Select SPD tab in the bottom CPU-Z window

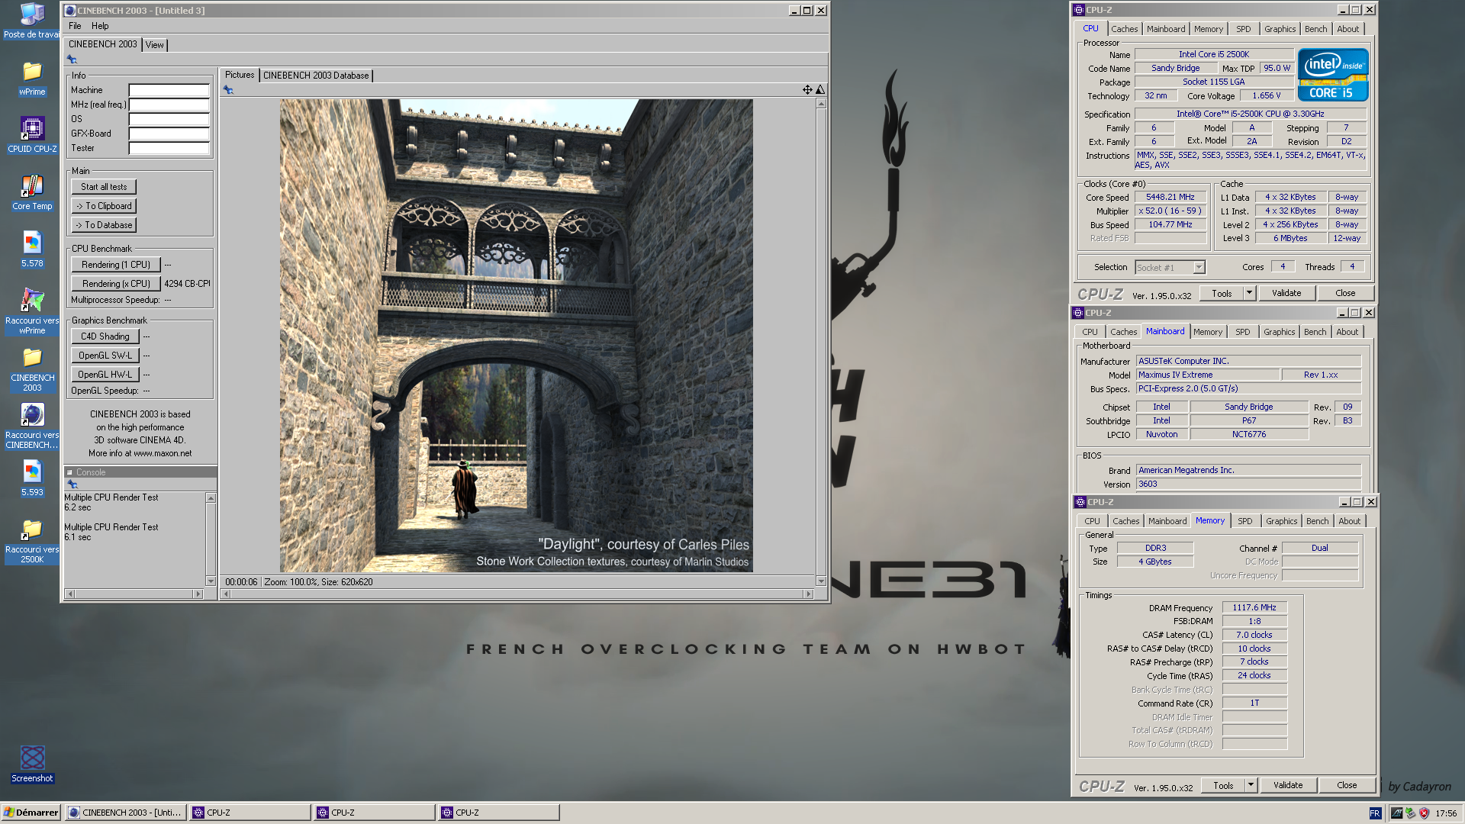1245,521
